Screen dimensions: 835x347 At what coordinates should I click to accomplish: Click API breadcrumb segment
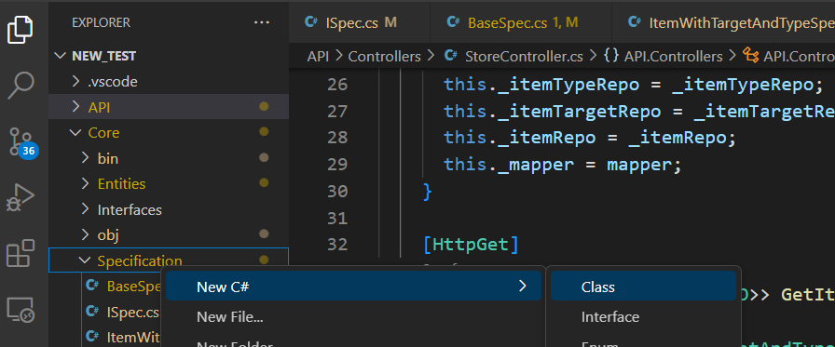[318, 56]
